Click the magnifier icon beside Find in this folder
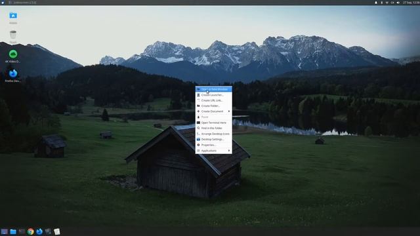The width and height of the screenshot is (420, 236). (198, 128)
